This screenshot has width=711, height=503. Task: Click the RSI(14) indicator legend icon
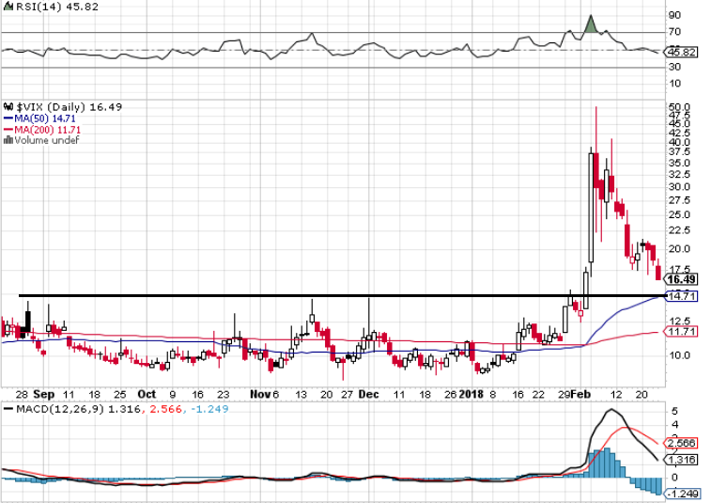(x=7, y=7)
